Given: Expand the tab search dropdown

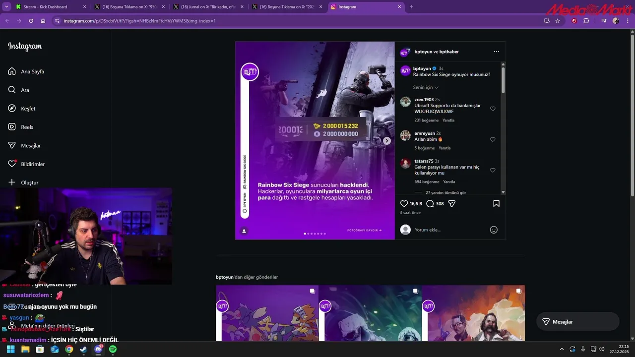Looking at the screenshot, I should (6, 7).
